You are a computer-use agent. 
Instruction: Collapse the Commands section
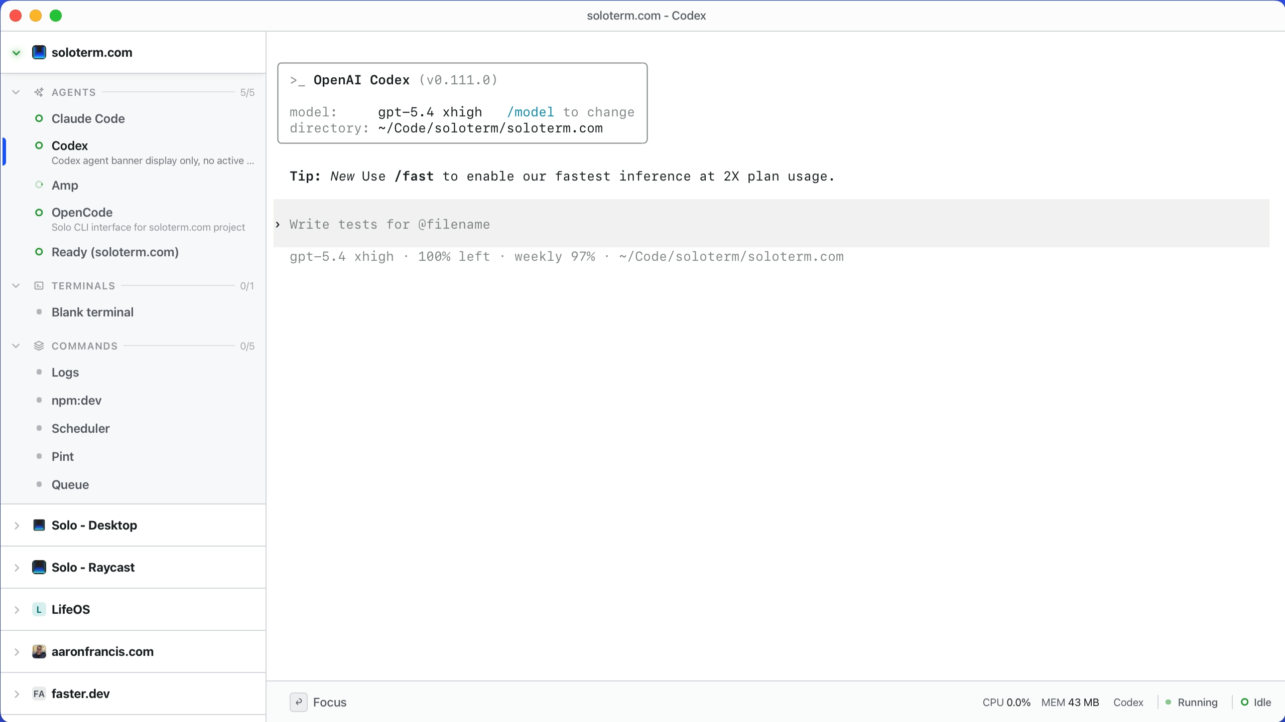[16, 346]
